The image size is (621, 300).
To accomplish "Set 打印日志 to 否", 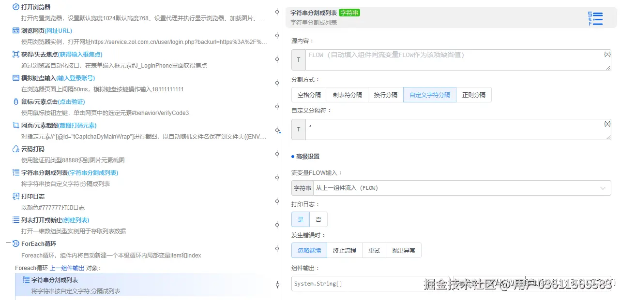I will click(x=318, y=219).
